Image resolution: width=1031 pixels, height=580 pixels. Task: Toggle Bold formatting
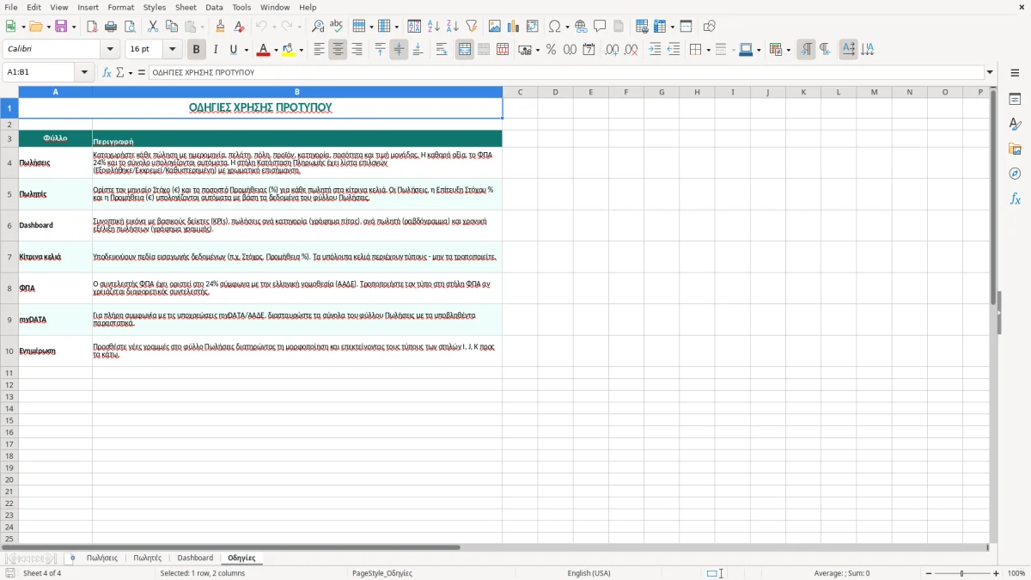point(197,50)
